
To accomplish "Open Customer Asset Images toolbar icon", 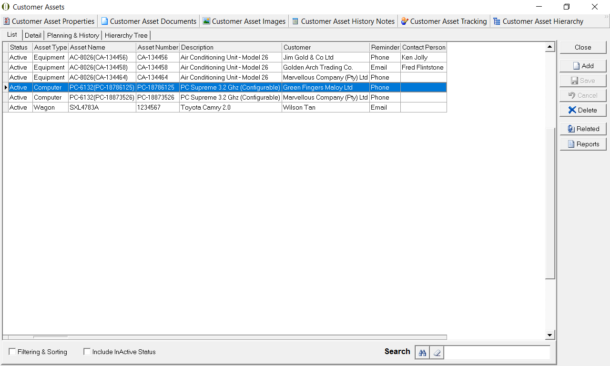I will pyautogui.click(x=206, y=21).
